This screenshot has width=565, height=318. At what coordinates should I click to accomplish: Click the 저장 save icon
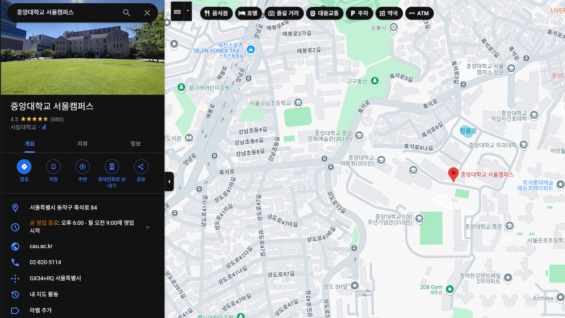pyautogui.click(x=53, y=167)
